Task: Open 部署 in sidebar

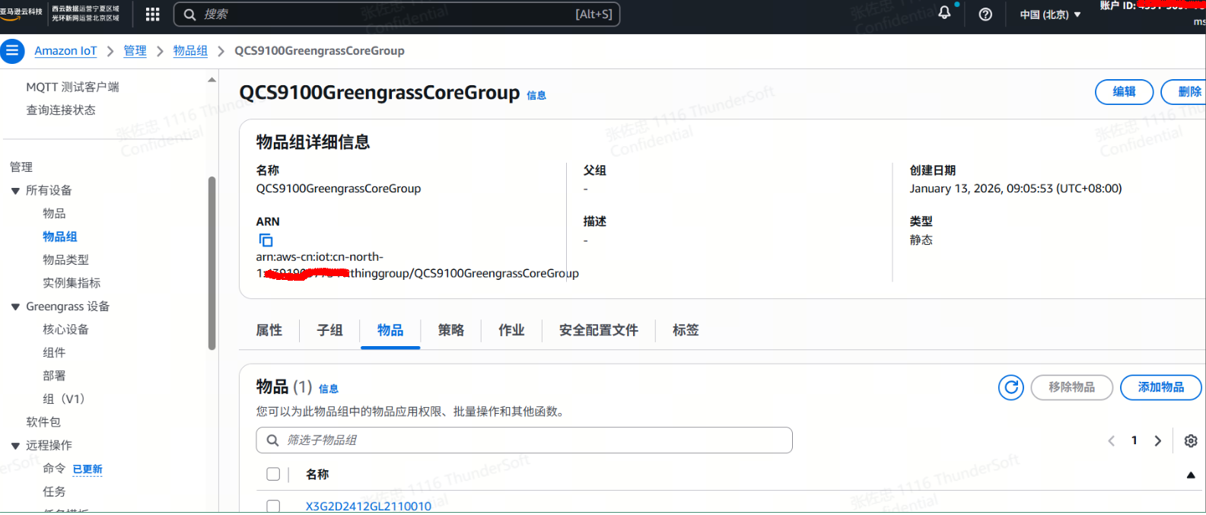Action: pyautogui.click(x=54, y=376)
